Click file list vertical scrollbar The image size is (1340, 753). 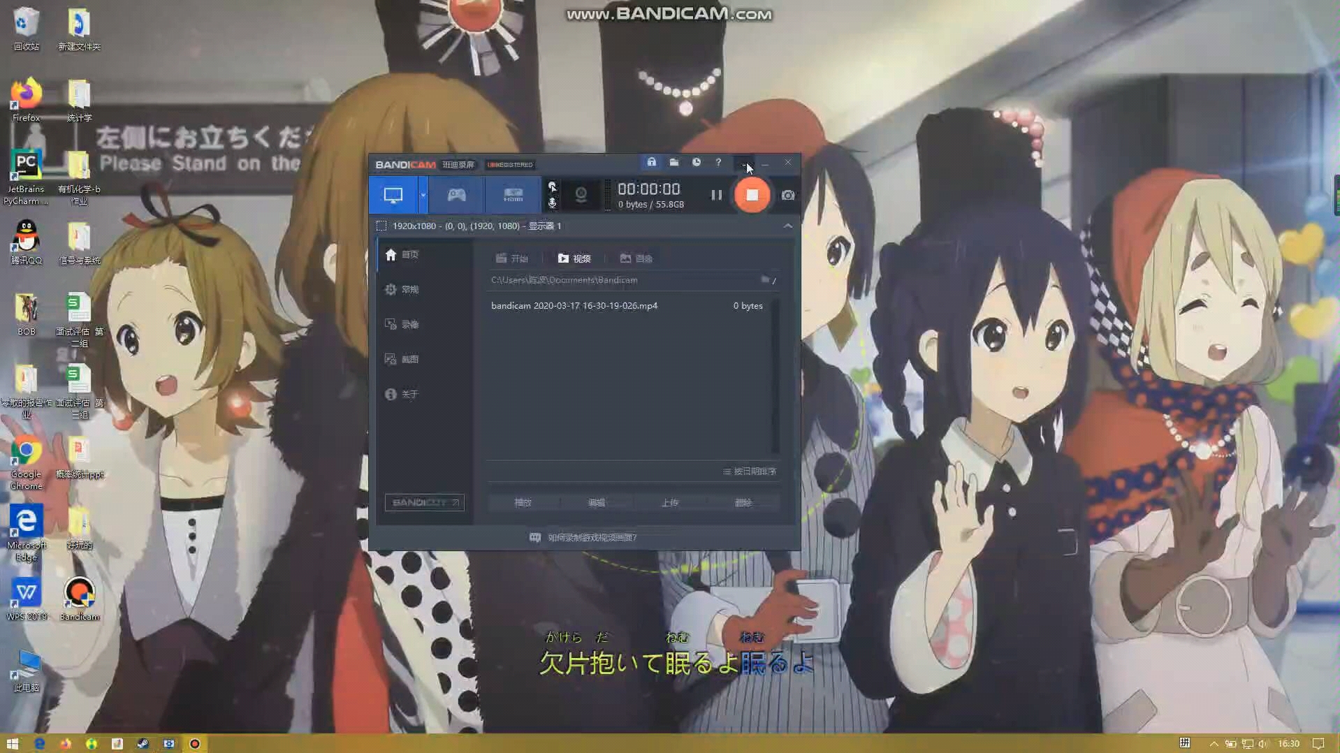(x=775, y=376)
